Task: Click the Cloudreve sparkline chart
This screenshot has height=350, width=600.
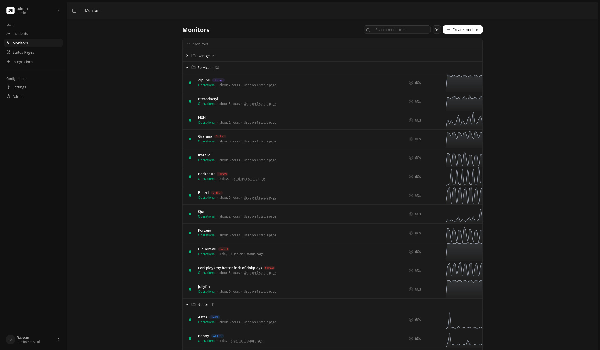Action: [x=464, y=252]
